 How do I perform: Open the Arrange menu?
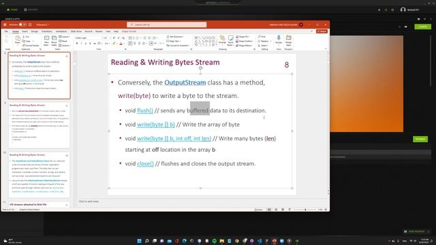(x=223, y=40)
